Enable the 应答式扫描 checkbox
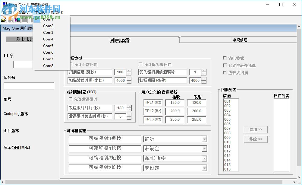The image size is (302, 185). [225, 72]
